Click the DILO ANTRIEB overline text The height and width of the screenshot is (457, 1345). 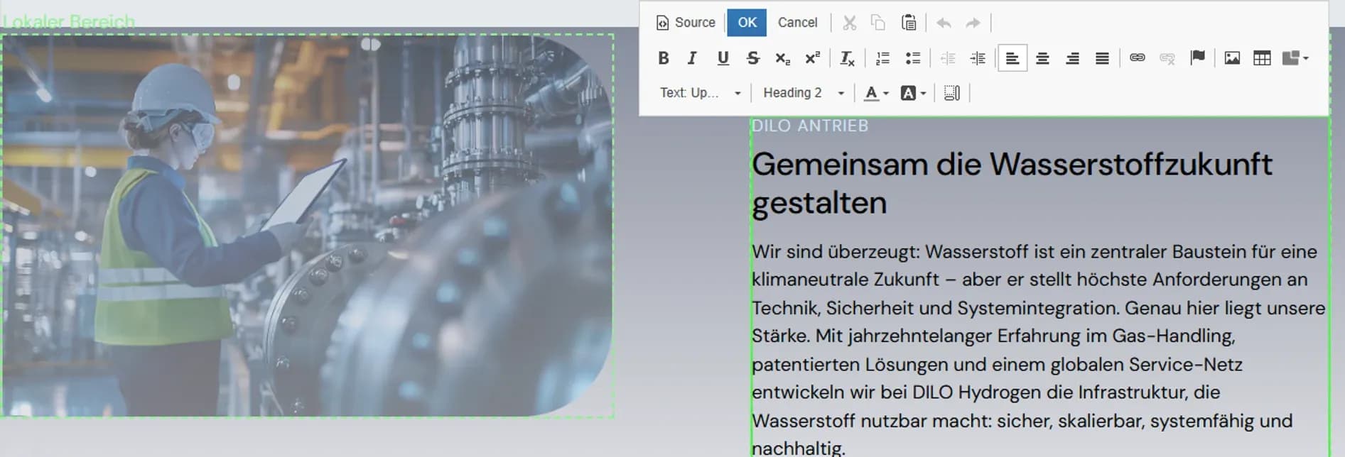click(x=810, y=126)
